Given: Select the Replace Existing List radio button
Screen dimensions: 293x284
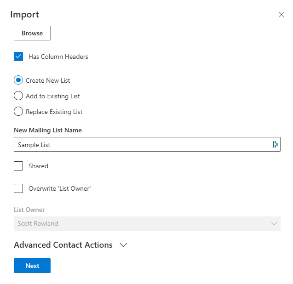Looking at the screenshot, I should 18,112.
